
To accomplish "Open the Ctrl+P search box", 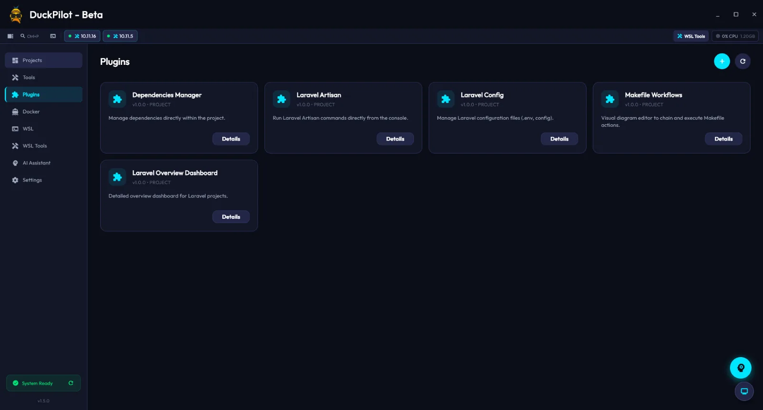I will click(30, 36).
